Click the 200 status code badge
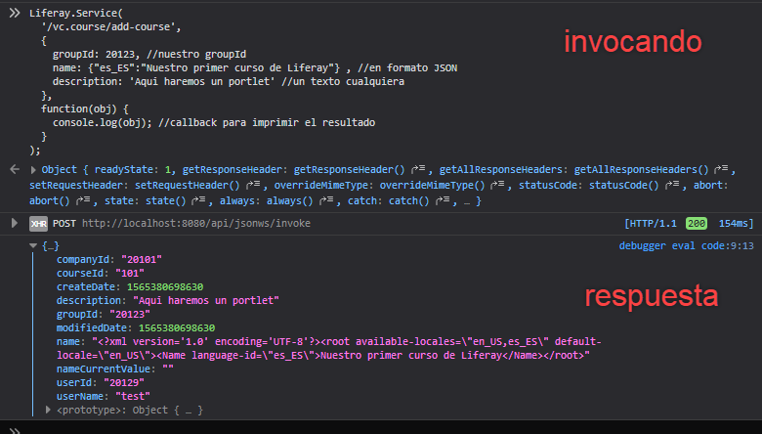 click(697, 223)
